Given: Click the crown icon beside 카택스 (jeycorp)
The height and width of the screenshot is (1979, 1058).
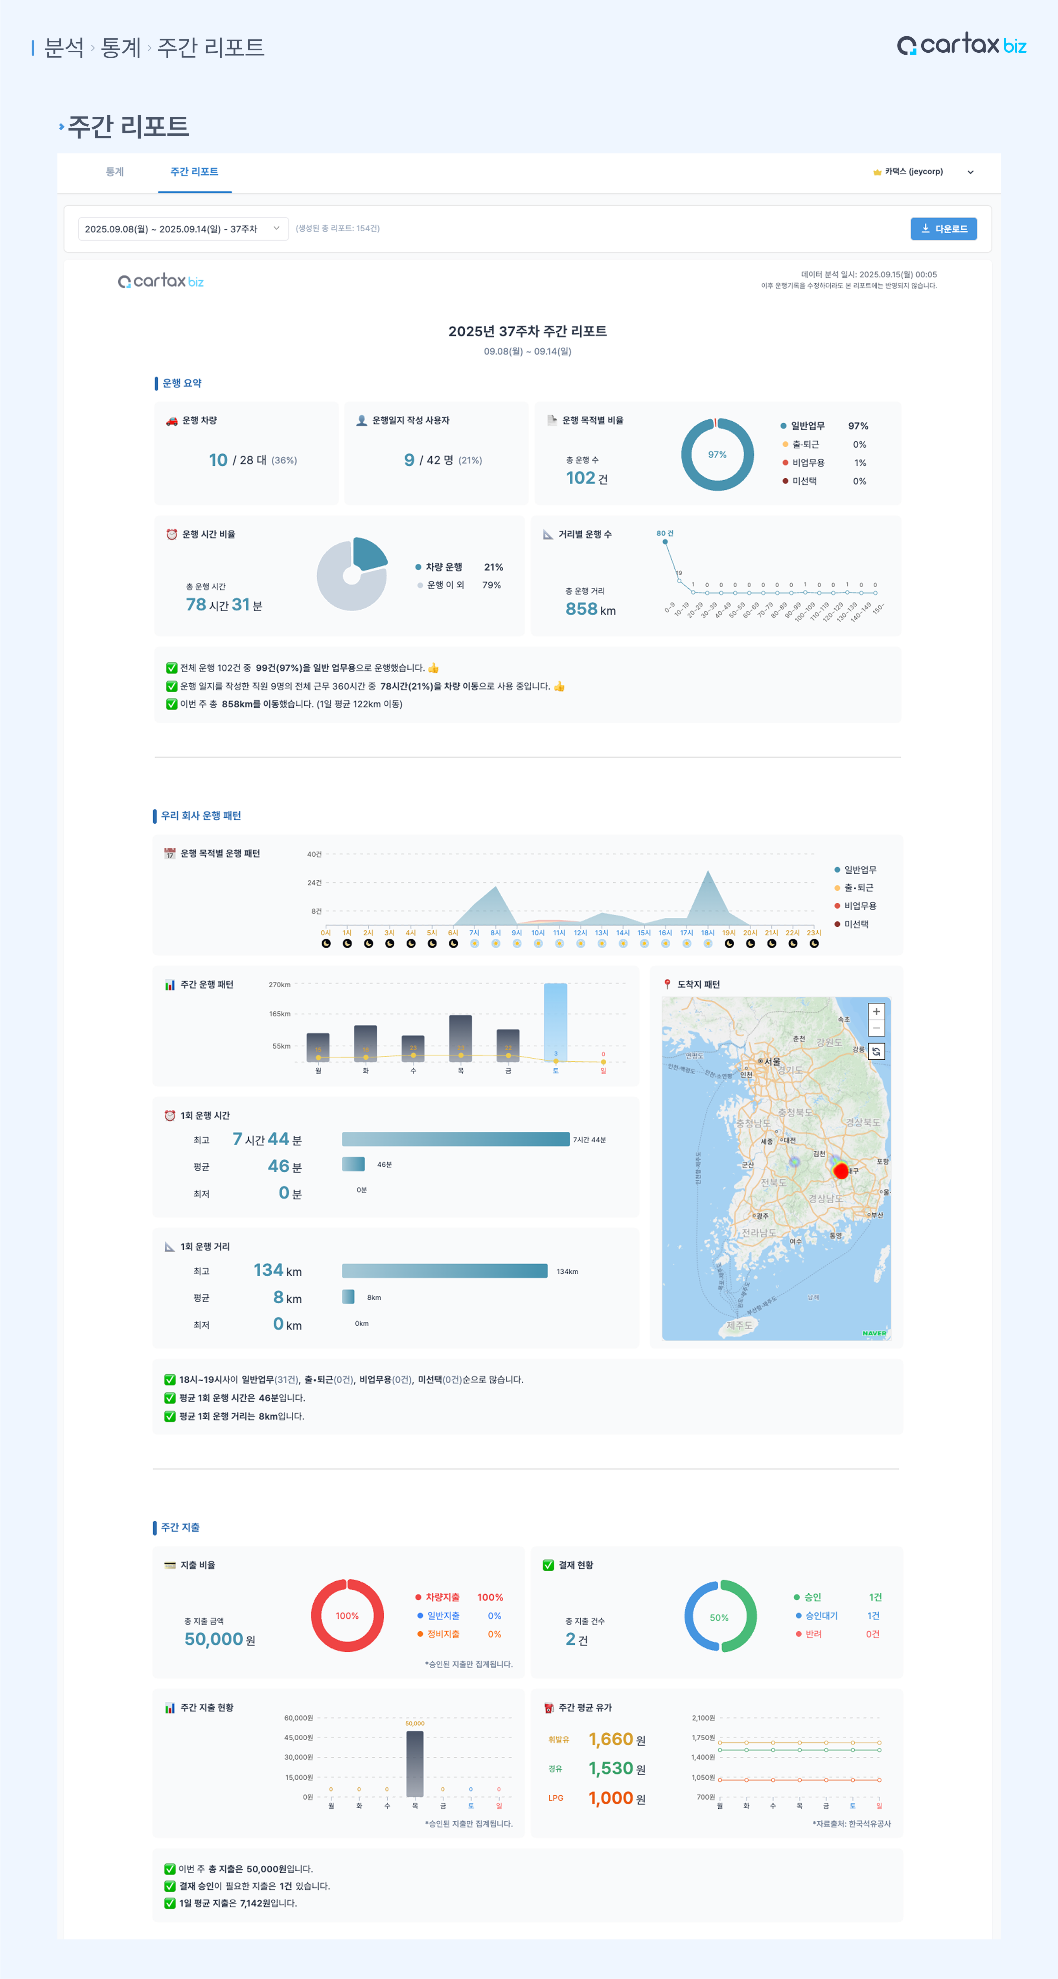Looking at the screenshot, I should [877, 172].
